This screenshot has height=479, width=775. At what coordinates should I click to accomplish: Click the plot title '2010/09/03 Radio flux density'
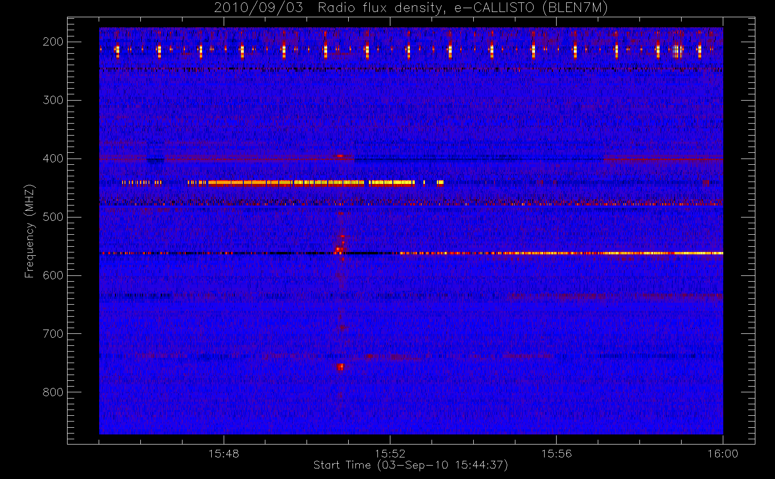[x=410, y=8]
